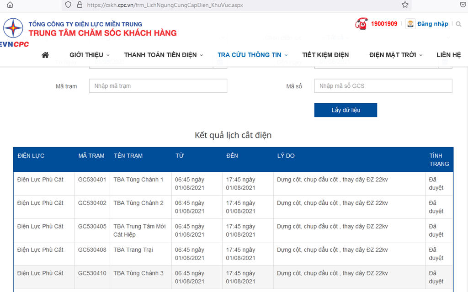
Task: Click the browser home icon
Action: pos(10,5)
